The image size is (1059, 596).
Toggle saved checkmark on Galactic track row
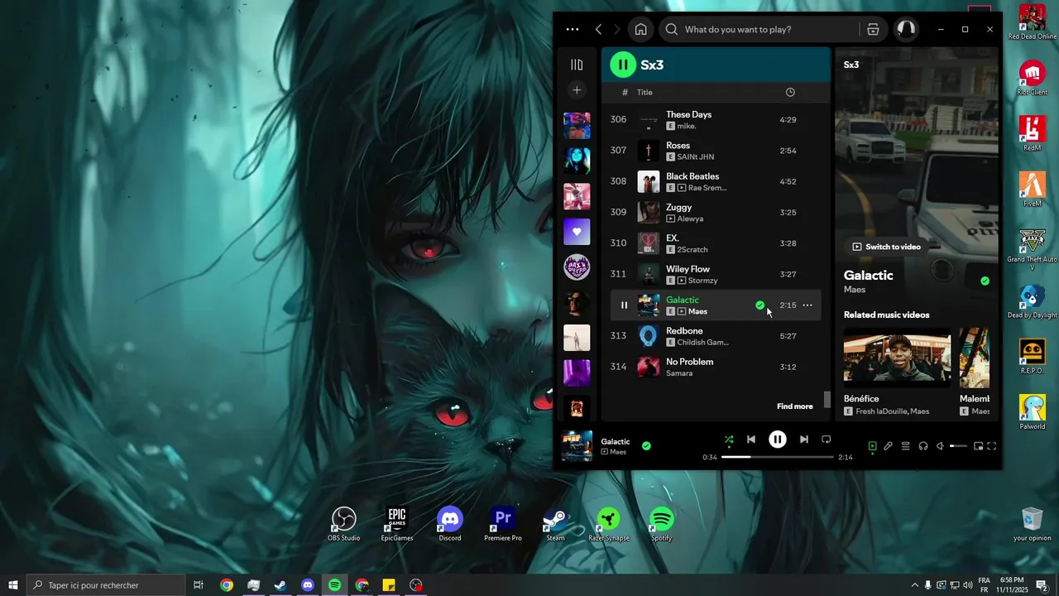pyautogui.click(x=760, y=305)
